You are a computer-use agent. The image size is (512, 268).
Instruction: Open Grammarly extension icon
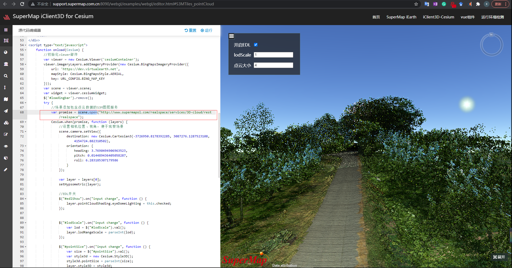(444, 4)
